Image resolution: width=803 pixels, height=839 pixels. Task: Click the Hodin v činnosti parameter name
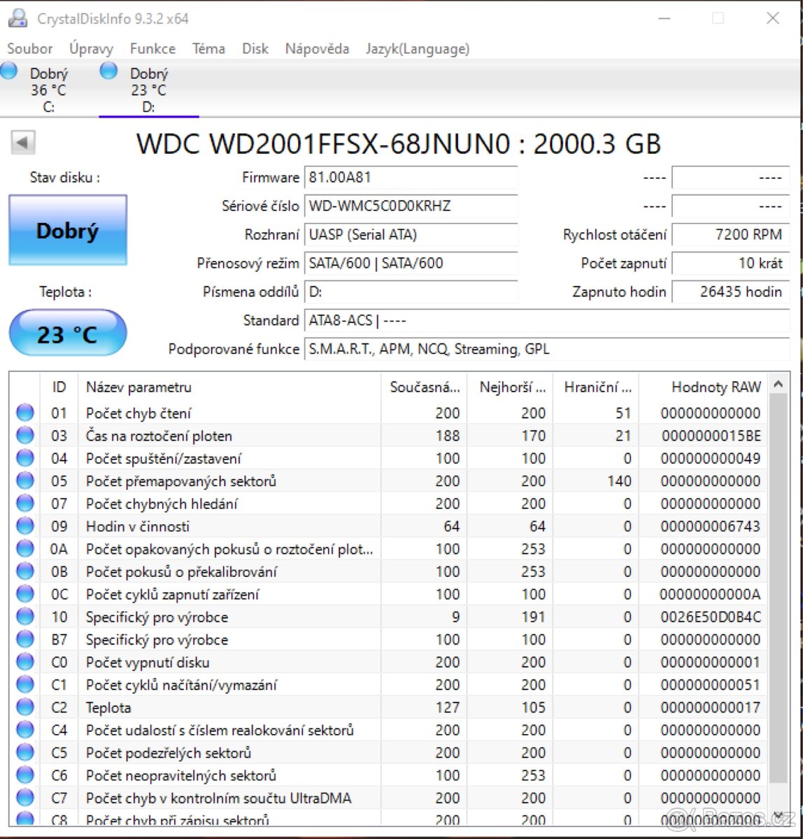pyautogui.click(x=138, y=526)
